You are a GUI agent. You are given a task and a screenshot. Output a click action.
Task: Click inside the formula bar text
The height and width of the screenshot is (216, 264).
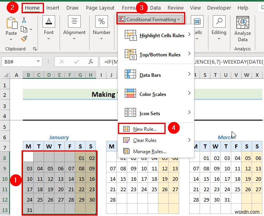click(x=182, y=62)
